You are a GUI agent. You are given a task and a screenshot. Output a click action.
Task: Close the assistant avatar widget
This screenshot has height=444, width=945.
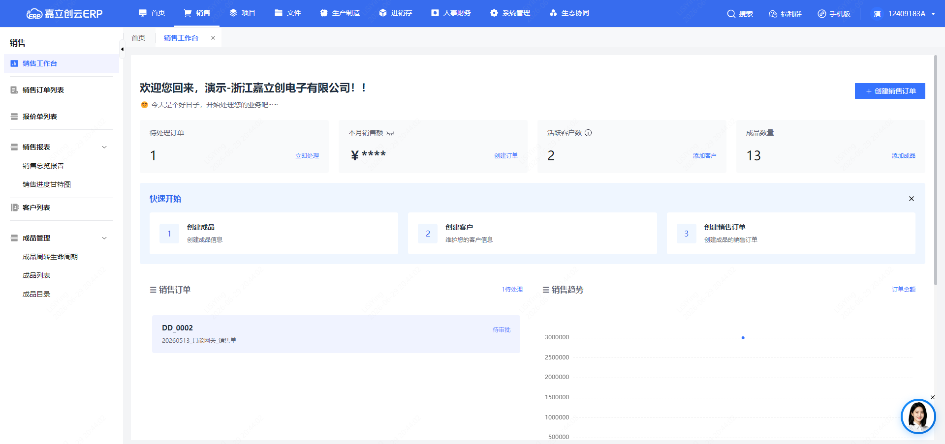click(933, 397)
